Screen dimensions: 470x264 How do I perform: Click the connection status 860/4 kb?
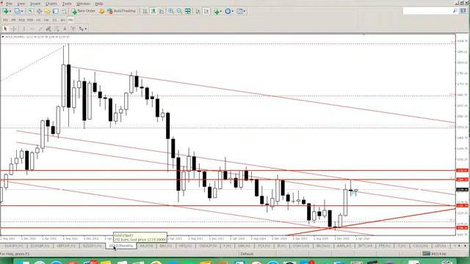click(x=435, y=254)
